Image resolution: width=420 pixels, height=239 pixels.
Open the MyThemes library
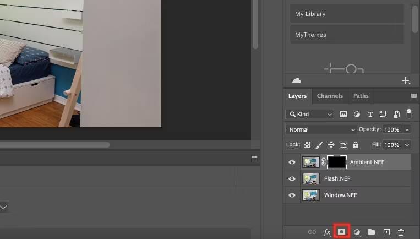(347, 35)
